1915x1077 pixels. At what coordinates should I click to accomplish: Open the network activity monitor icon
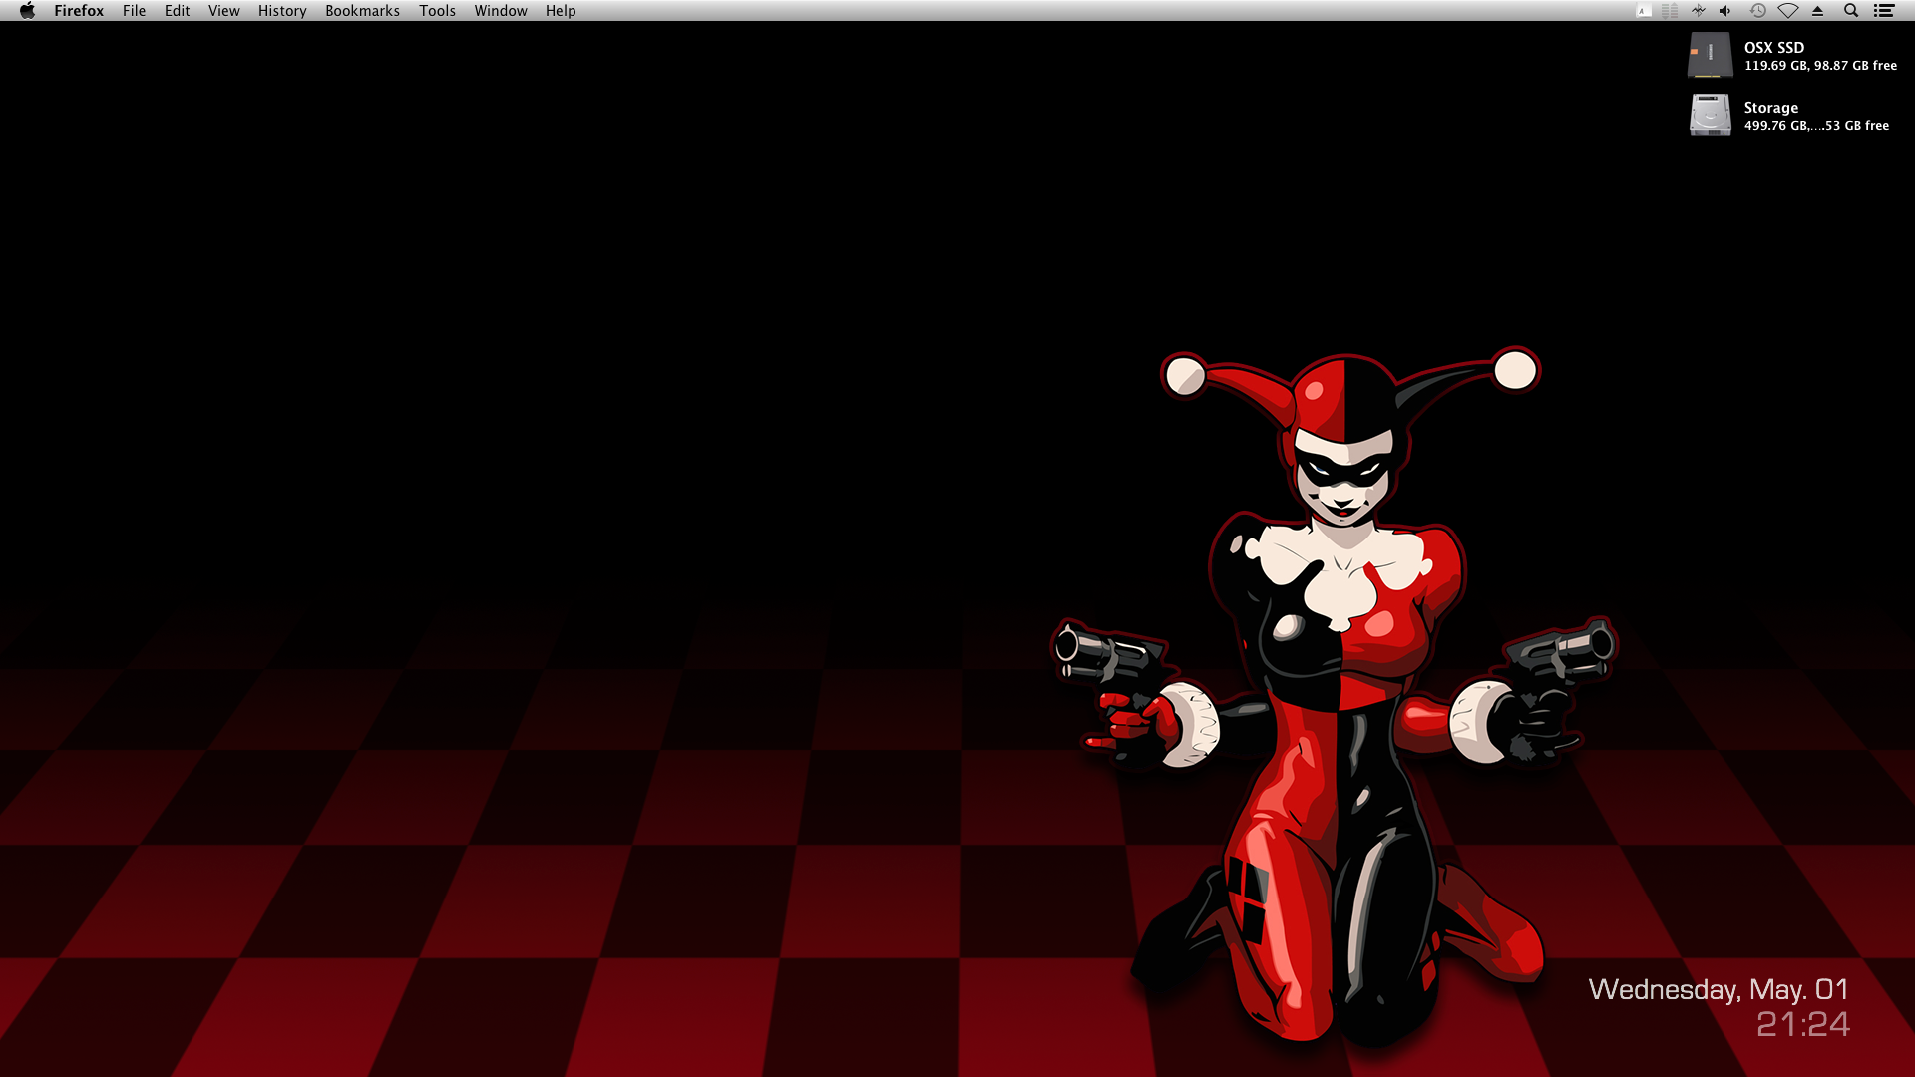(1670, 11)
